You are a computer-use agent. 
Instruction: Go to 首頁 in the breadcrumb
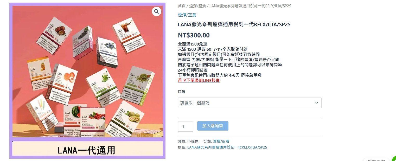pos(182,6)
